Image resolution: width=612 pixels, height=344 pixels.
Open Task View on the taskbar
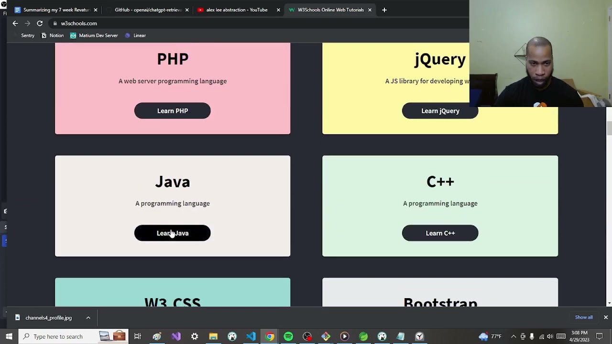pos(138,336)
